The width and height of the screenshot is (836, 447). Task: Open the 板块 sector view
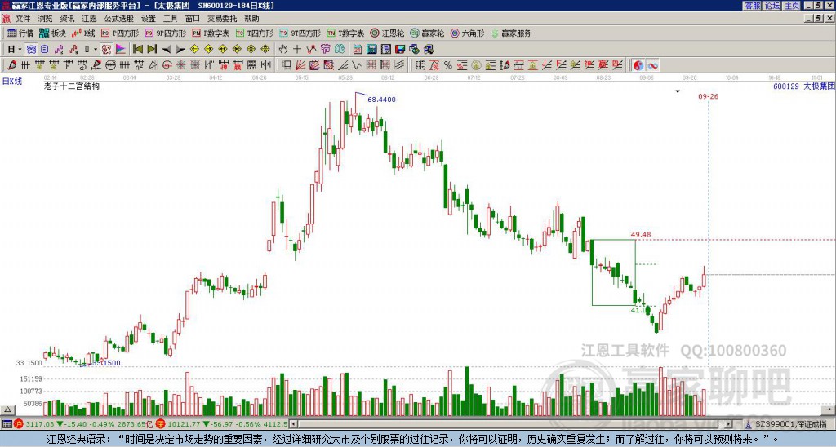point(52,33)
